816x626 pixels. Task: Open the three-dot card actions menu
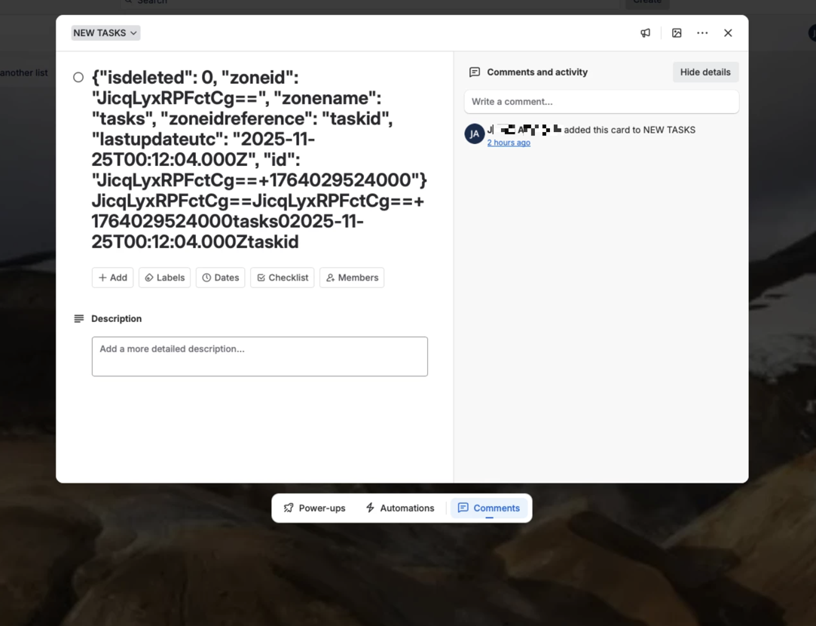tap(702, 33)
